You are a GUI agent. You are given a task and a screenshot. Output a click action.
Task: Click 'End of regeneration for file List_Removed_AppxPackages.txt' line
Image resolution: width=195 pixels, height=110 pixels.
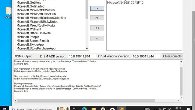[41, 79]
